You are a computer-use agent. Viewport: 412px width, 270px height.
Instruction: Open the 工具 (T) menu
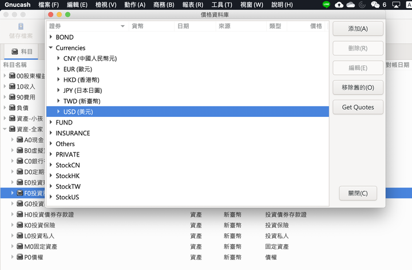click(x=222, y=5)
